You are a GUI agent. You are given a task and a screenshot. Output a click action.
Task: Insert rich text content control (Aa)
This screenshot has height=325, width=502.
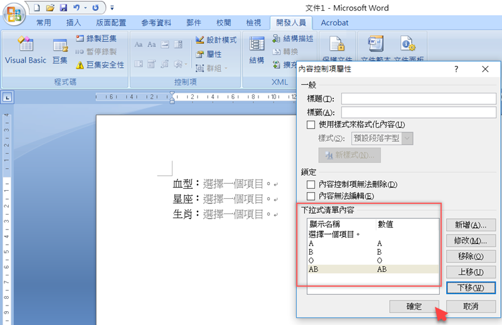pyautogui.click(x=139, y=45)
